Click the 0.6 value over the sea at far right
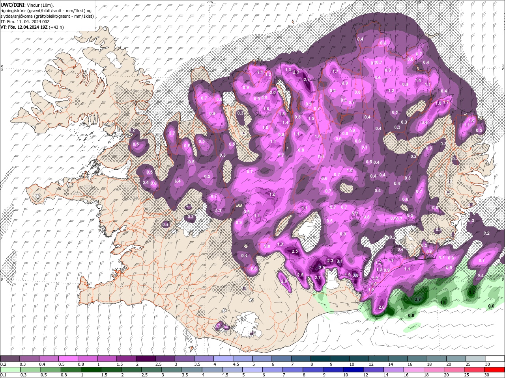The width and height of the screenshot is (505, 378). [x=491, y=306]
